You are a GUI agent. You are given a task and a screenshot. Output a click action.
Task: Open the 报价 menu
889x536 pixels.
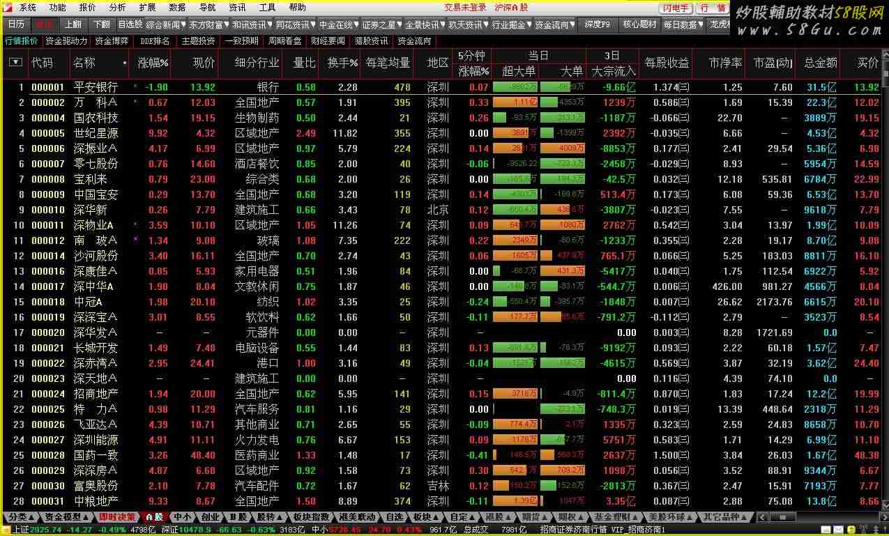click(88, 8)
